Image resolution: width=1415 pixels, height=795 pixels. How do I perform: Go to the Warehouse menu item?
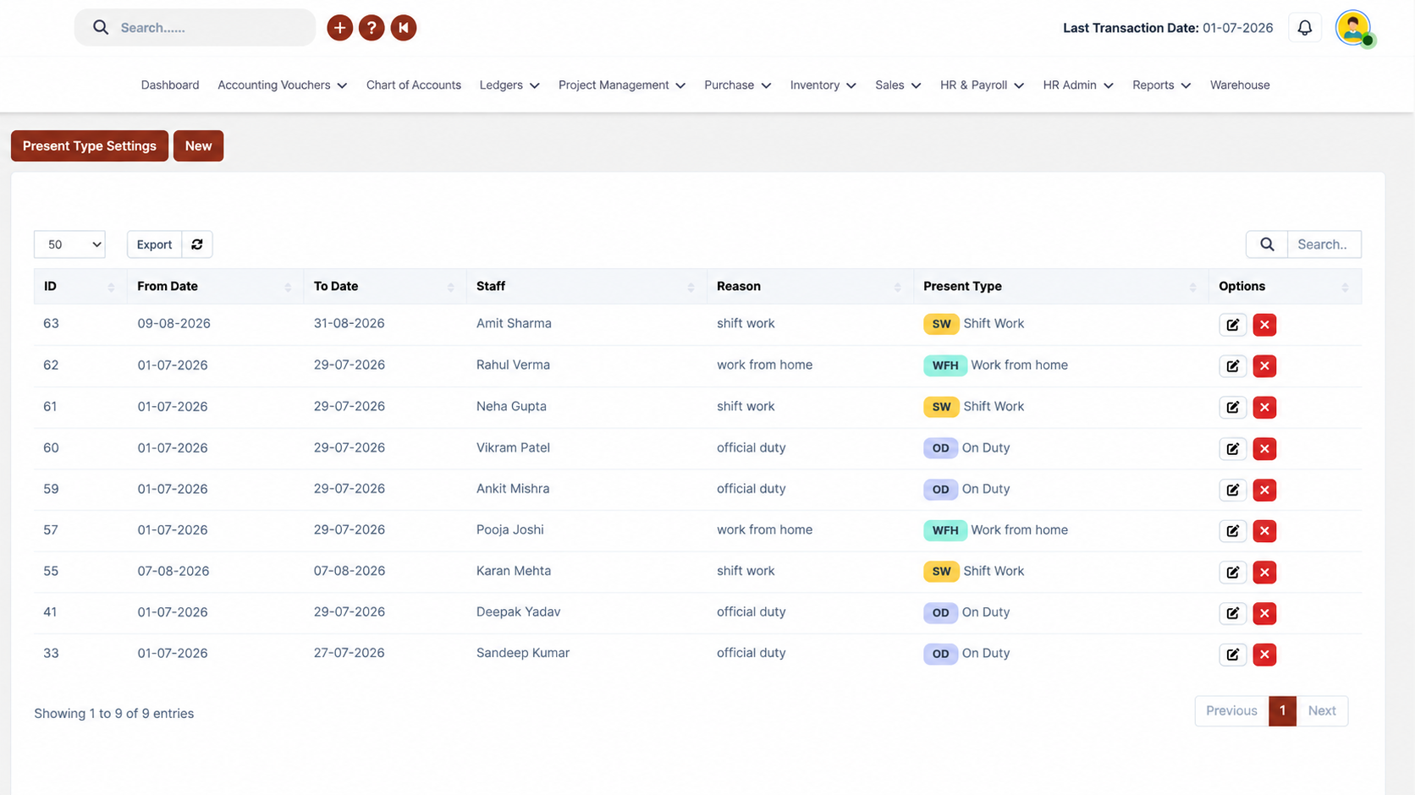1239,85
